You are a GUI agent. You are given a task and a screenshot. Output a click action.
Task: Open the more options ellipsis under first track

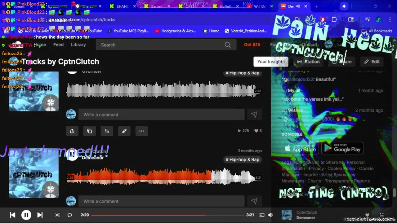[x=142, y=131]
